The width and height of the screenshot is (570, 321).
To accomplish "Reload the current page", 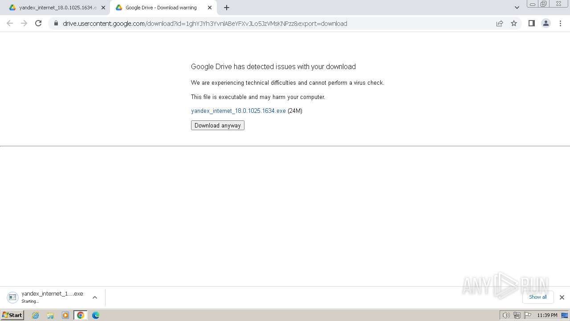I will click(x=38, y=23).
